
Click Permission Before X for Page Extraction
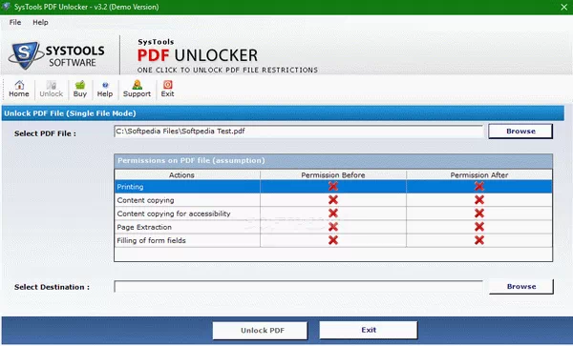pos(333,227)
